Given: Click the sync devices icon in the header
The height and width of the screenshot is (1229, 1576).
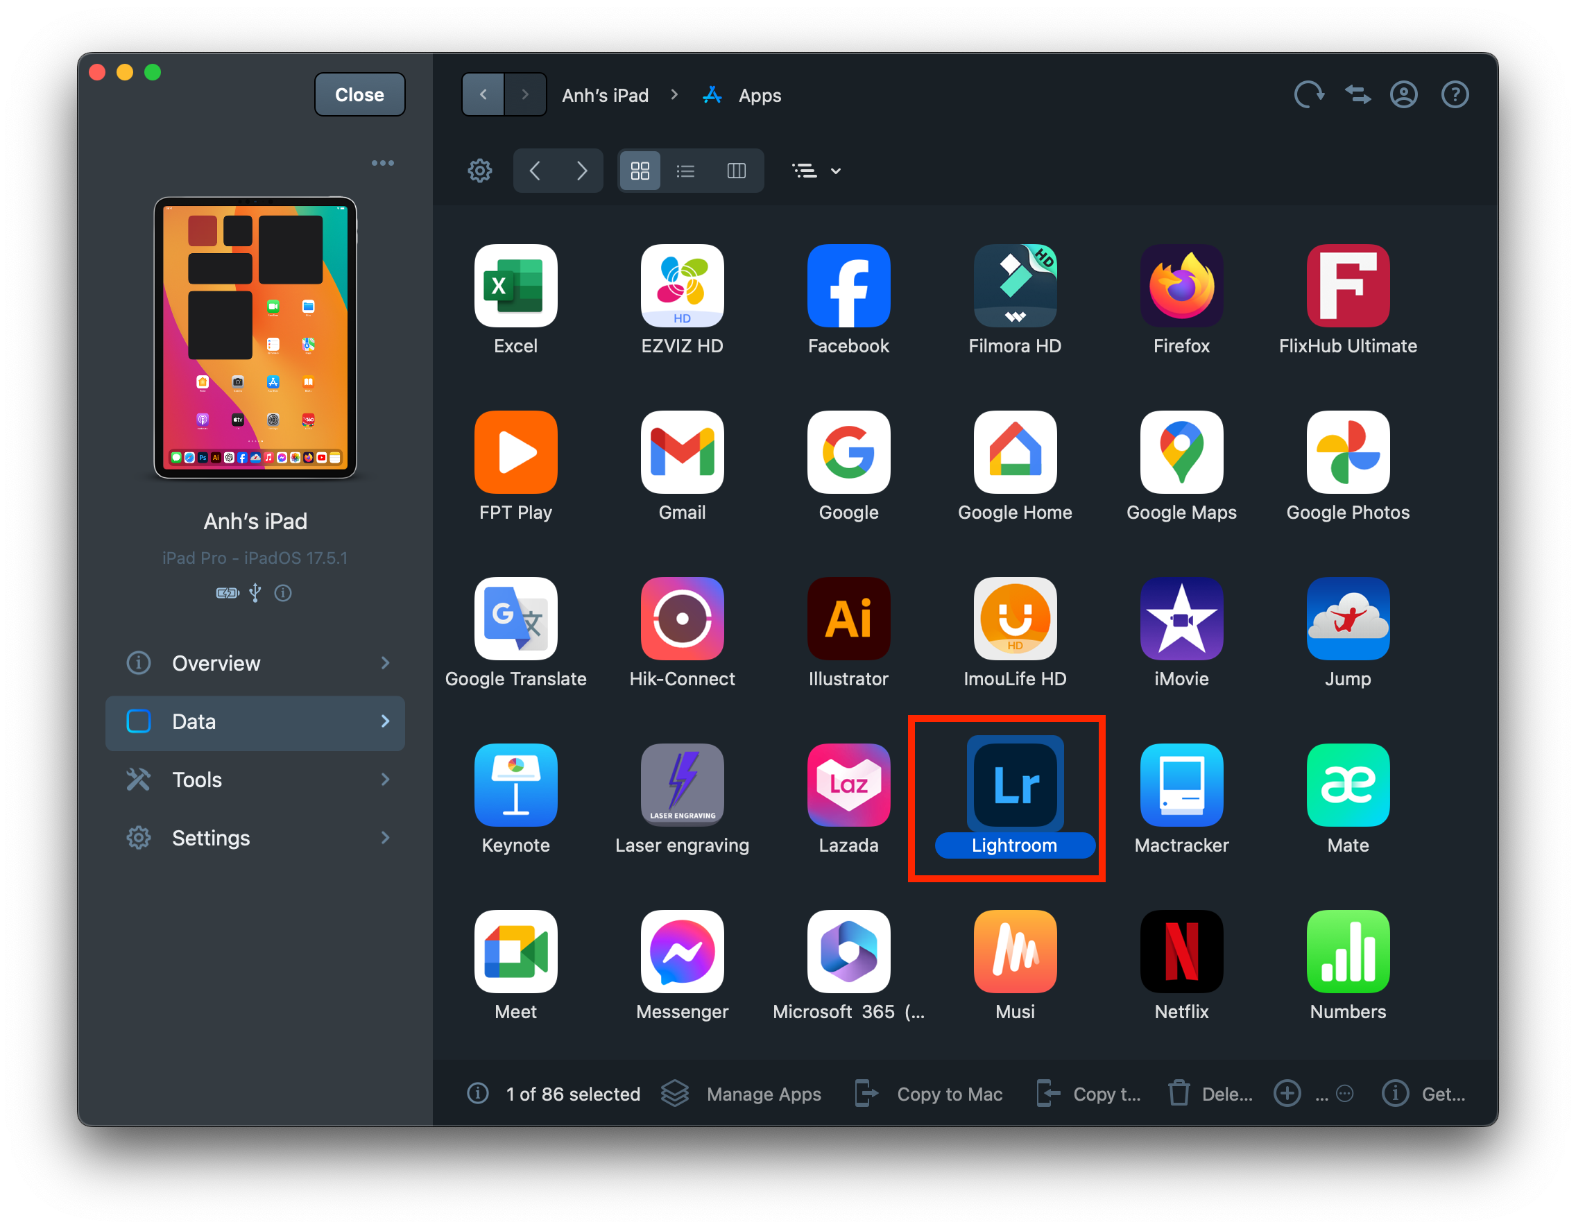Looking at the screenshot, I should coord(1357,94).
